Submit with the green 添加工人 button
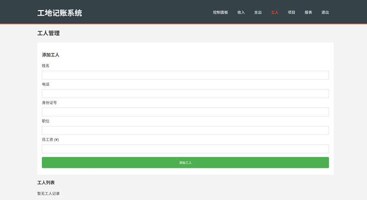Screen dimensions: 367x200 click(x=185, y=162)
